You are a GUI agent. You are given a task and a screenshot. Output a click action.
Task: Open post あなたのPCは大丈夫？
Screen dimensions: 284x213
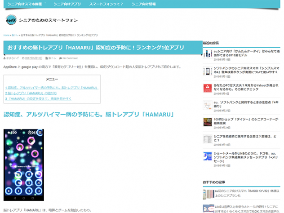pyautogui.click(x=246, y=87)
